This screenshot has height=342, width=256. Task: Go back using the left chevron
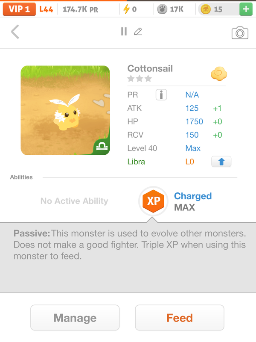point(15,32)
